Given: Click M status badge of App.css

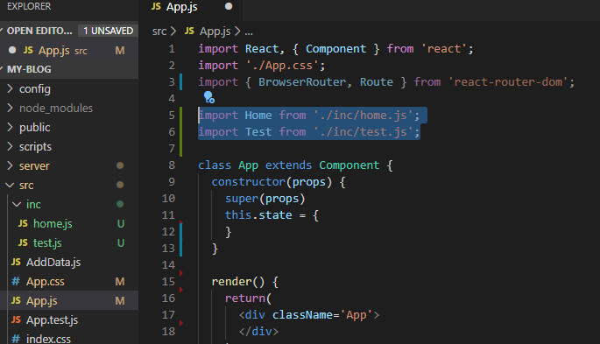Looking at the screenshot, I should [120, 282].
